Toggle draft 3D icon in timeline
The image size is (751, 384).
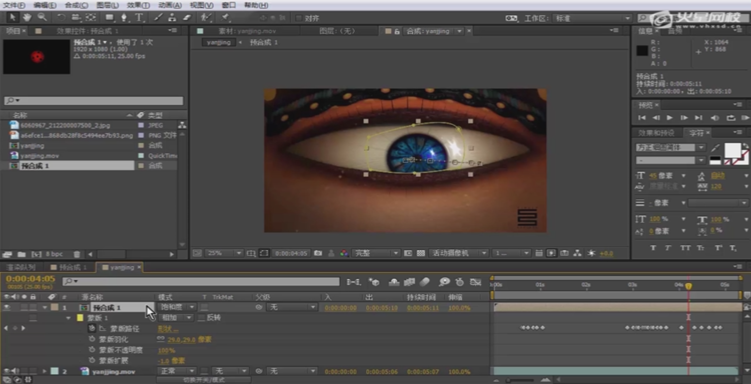pyautogui.click(x=374, y=282)
